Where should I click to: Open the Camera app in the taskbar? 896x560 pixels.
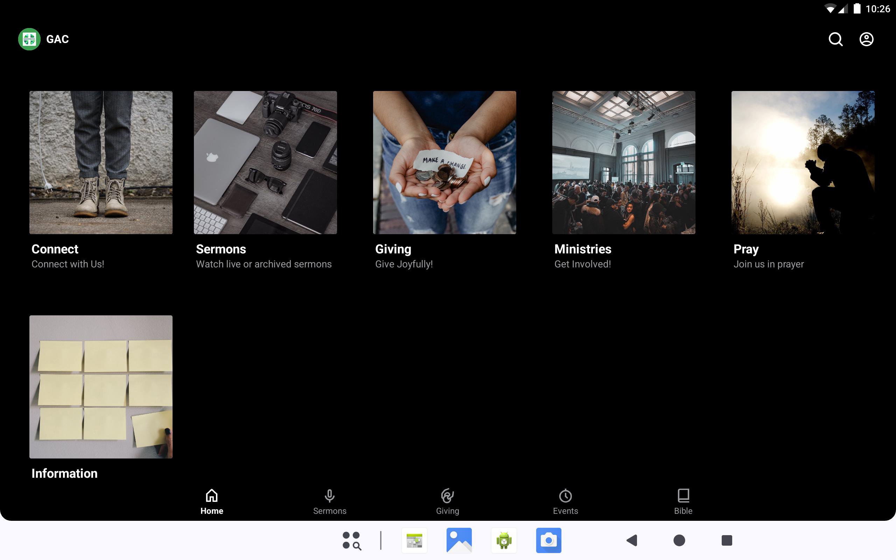coord(548,540)
